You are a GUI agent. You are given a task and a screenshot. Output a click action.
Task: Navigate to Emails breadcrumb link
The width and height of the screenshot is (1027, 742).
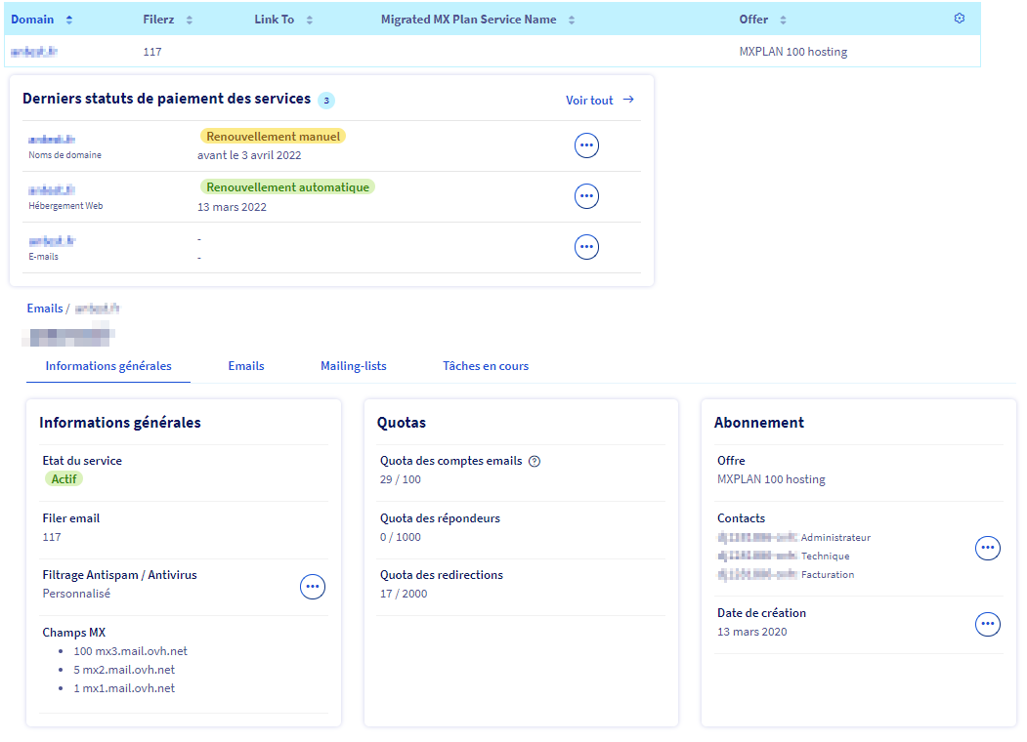(45, 309)
